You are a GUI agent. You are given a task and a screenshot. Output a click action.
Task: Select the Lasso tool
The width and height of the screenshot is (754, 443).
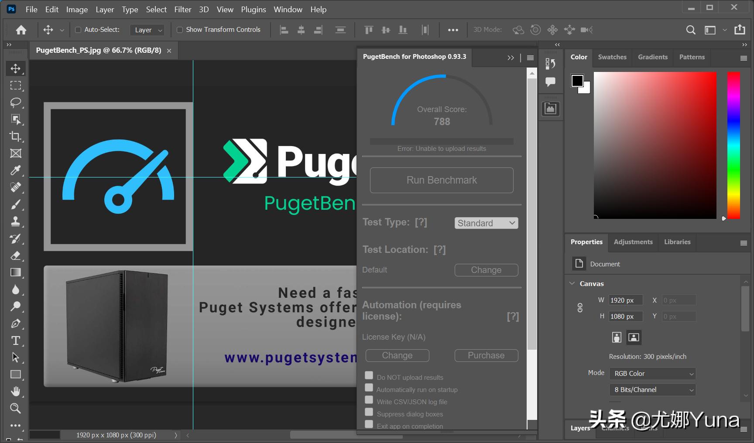point(16,102)
